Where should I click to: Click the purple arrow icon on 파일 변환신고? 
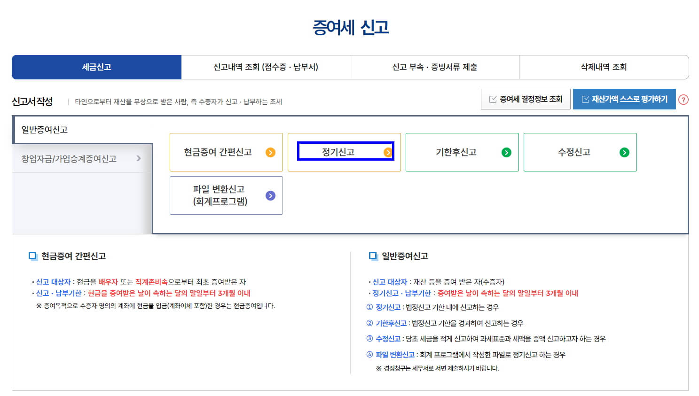click(x=270, y=195)
